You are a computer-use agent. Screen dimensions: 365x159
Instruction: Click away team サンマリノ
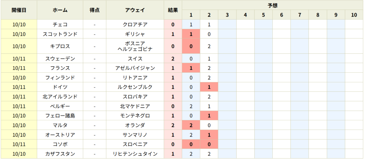(x=135, y=135)
